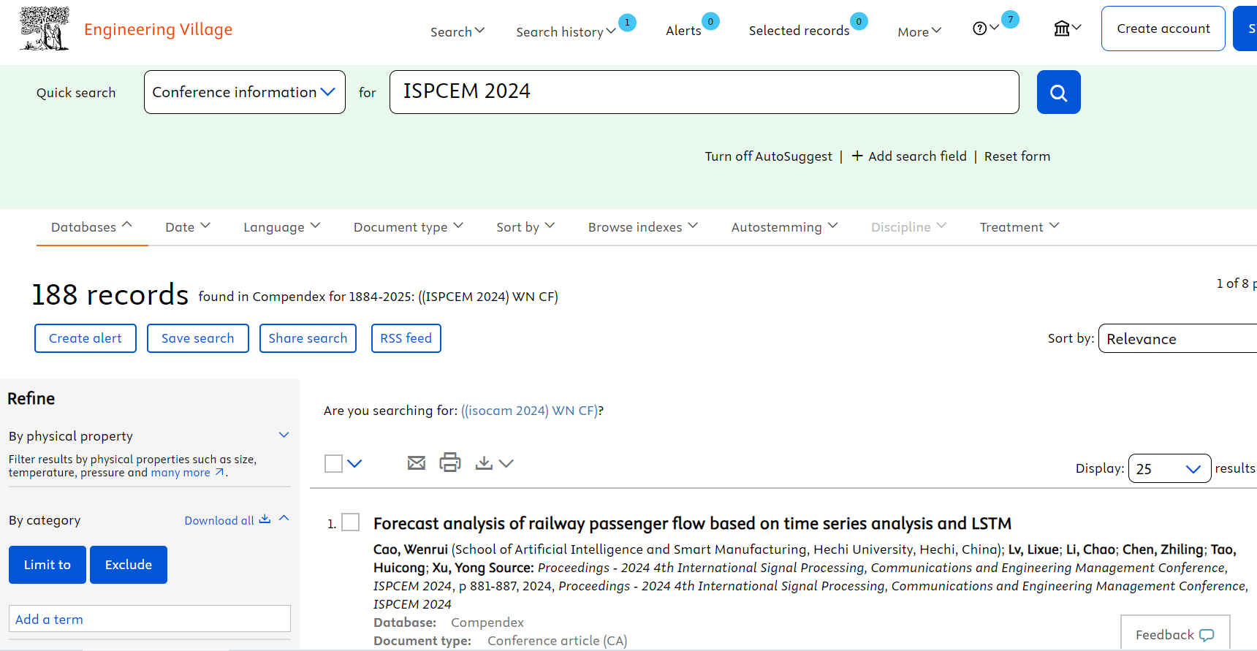Click the Engineering Village home link

tap(158, 29)
